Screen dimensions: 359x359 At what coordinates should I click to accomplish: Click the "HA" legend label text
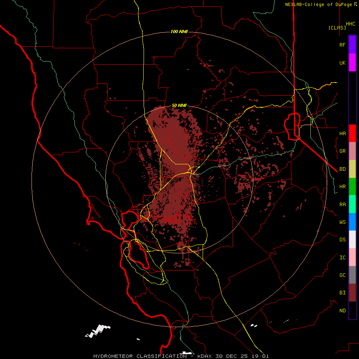(342, 133)
